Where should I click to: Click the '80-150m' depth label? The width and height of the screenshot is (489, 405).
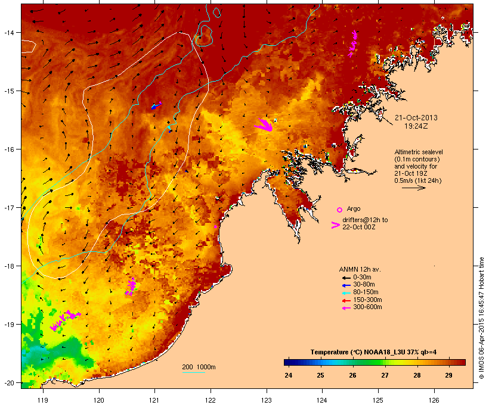(x=366, y=292)
